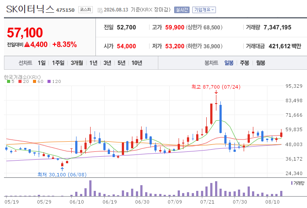Image resolution: width=307 pixels, height=208 pixels.
Task: Click the 한국거래소(KRX) chart label
Action: pyautogui.click(x=22, y=77)
